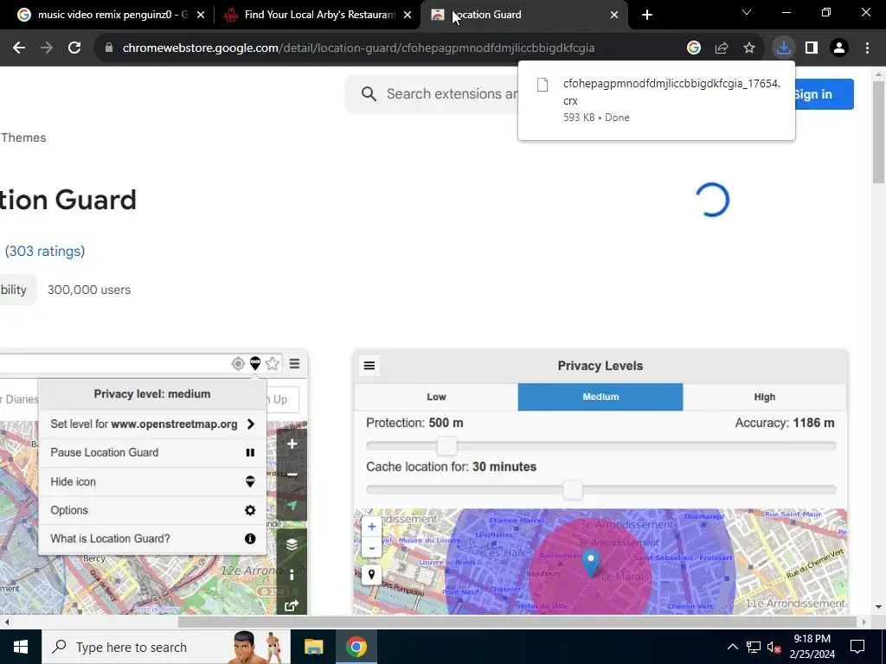Viewport: 886px width, 664px height.
Task: Click the share icon on left map
Action: pos(292,606)
